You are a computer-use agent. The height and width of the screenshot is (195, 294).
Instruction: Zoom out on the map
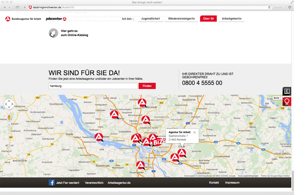point(9,157)
